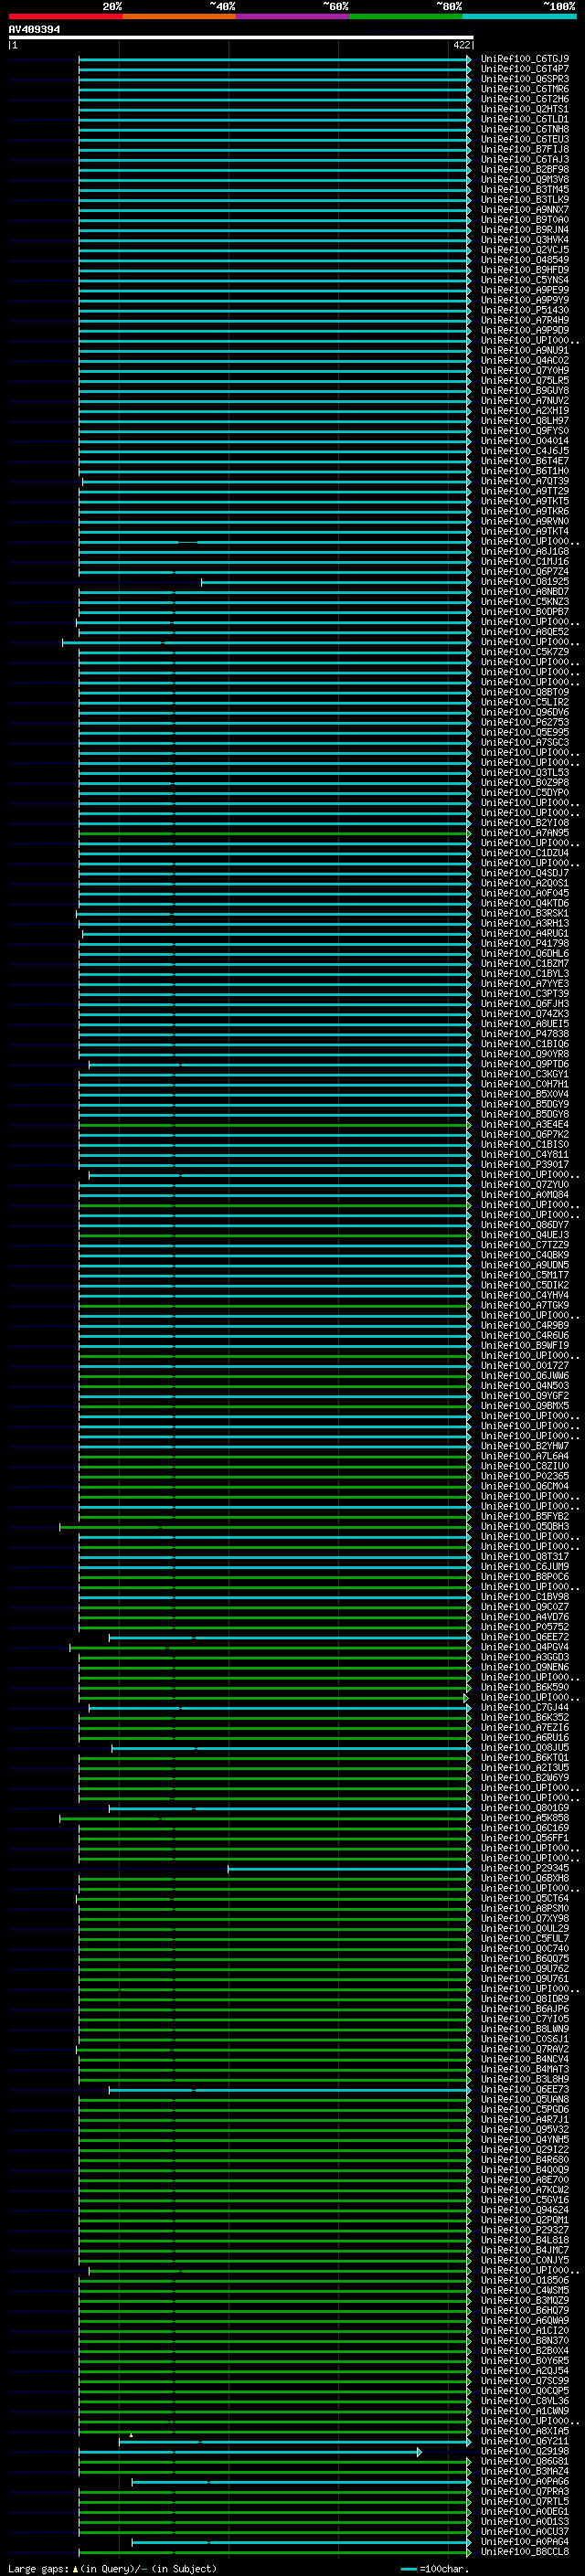
Task: Select hit label UniRef100_C5YNS4
Action: click(525, 279)
